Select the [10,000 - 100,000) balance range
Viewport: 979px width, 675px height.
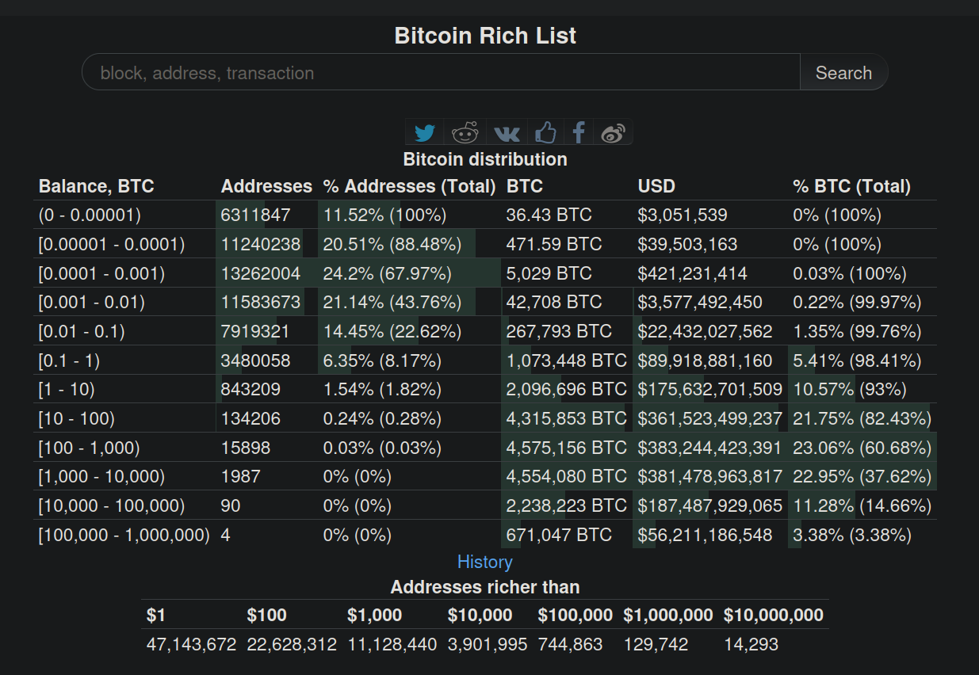112,505
